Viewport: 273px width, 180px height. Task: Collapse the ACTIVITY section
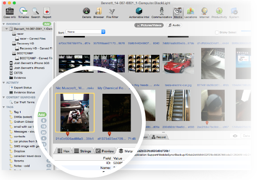click(x=3, y=82)
